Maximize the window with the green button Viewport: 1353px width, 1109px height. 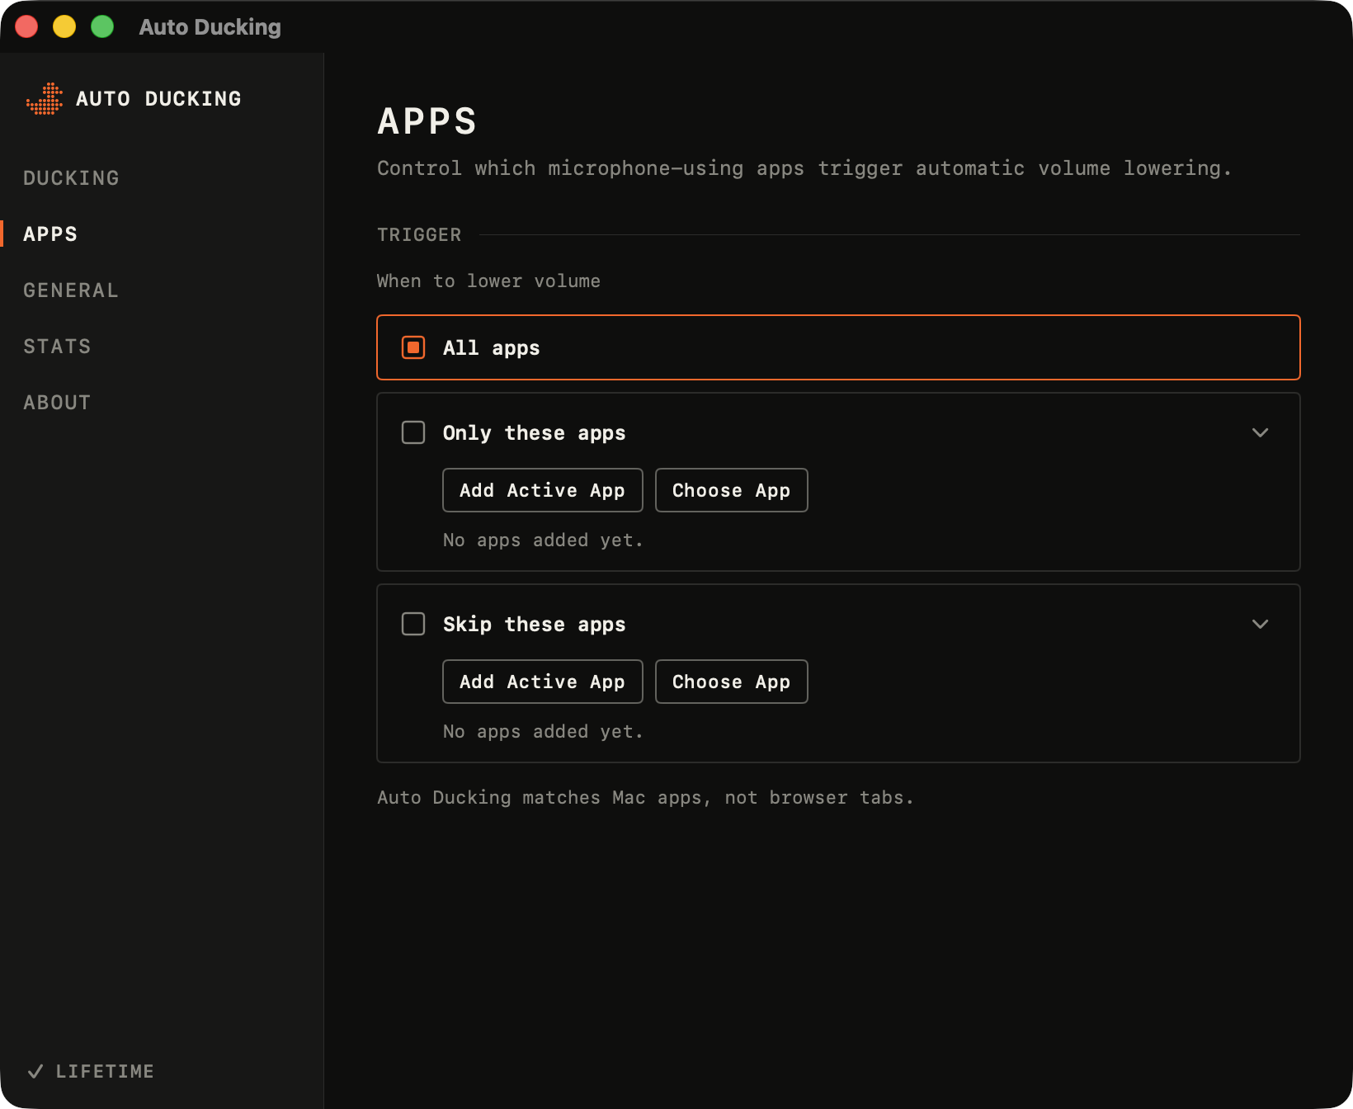point(102,26)
